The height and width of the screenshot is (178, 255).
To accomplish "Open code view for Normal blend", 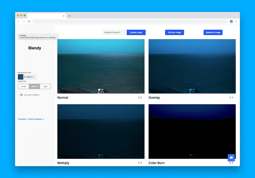I will click(140, 98).
